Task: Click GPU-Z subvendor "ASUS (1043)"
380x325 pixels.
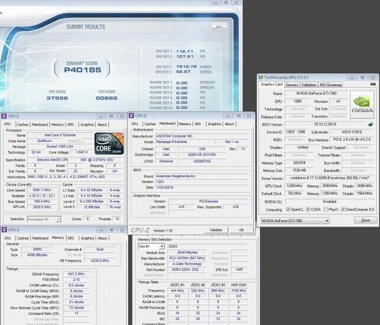Action: [x=352, y=132]
